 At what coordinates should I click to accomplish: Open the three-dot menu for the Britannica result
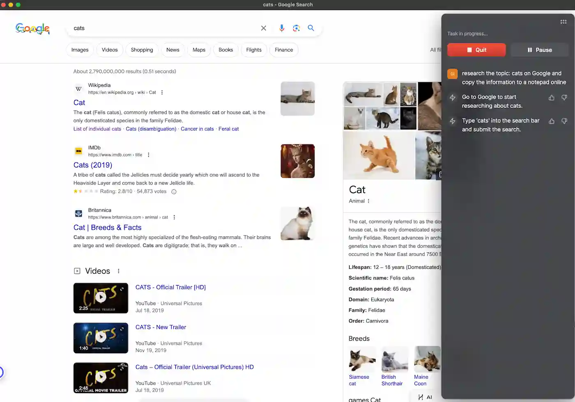pos(174,217)
